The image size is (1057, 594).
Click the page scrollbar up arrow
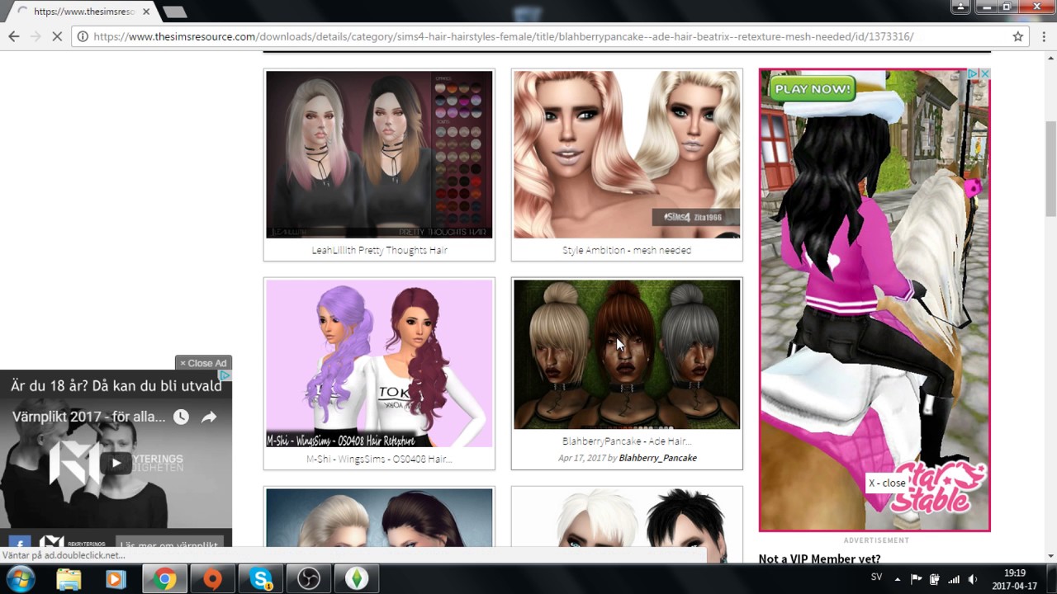[x=1050, y=59]
